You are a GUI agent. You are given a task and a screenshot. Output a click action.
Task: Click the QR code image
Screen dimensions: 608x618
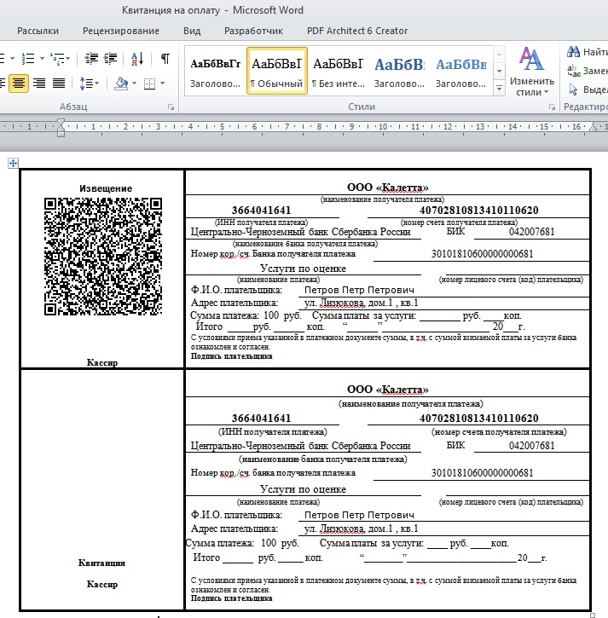click(103, 257)
